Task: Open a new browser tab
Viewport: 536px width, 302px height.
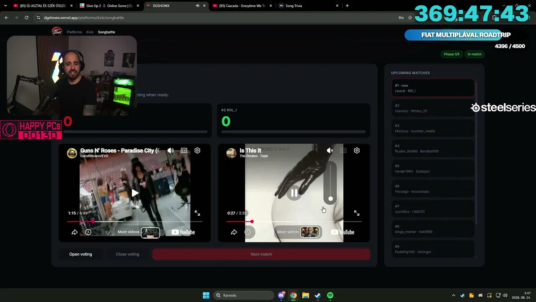Action: 347,6
